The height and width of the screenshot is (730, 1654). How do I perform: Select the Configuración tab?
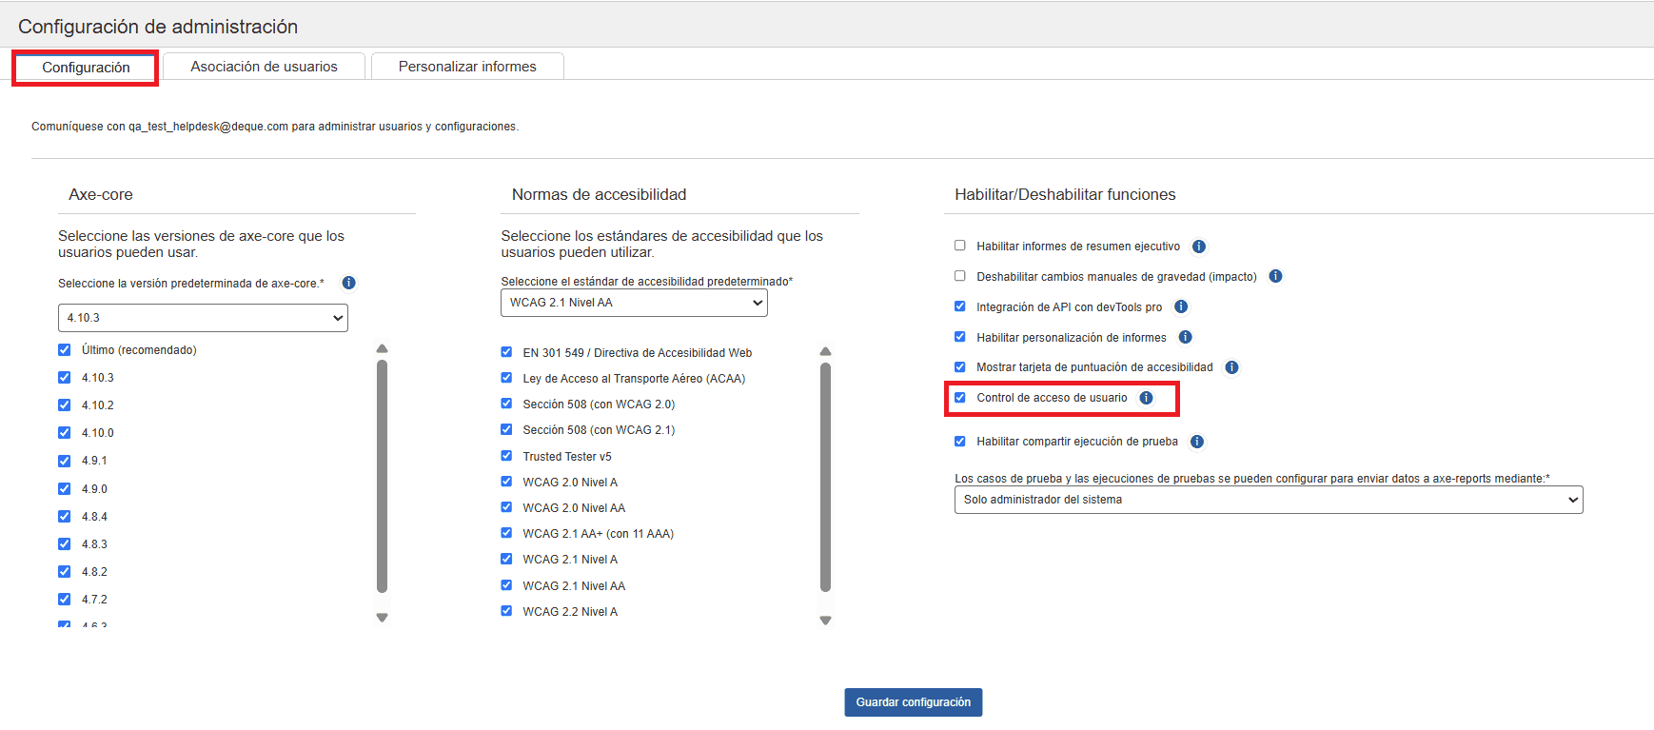(x=86, y=68)
